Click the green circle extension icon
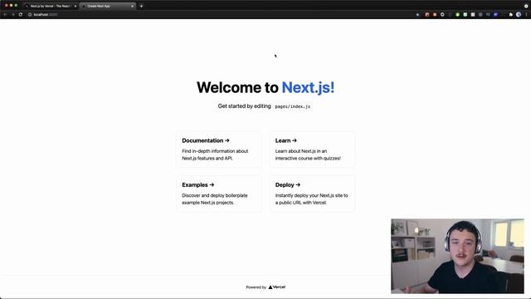Screen dimensions: 531x299 (457, 15)
